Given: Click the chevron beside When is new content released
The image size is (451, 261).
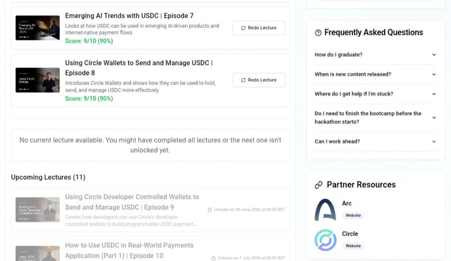Looking at the screenshot, I should click(434, 74).
